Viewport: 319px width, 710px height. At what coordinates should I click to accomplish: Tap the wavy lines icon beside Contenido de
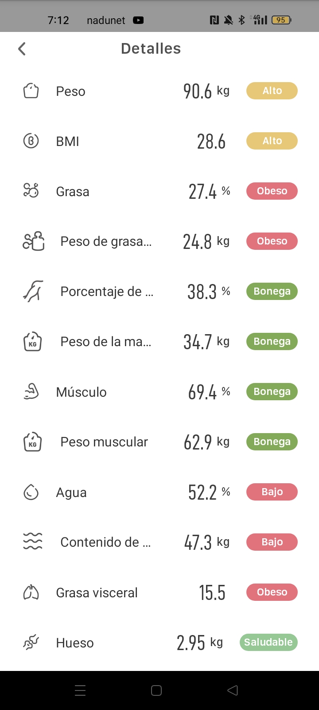coord(33,542)
